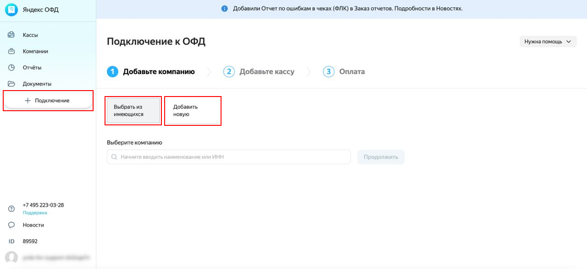Click the step 3 number circle

click(328, 72)
